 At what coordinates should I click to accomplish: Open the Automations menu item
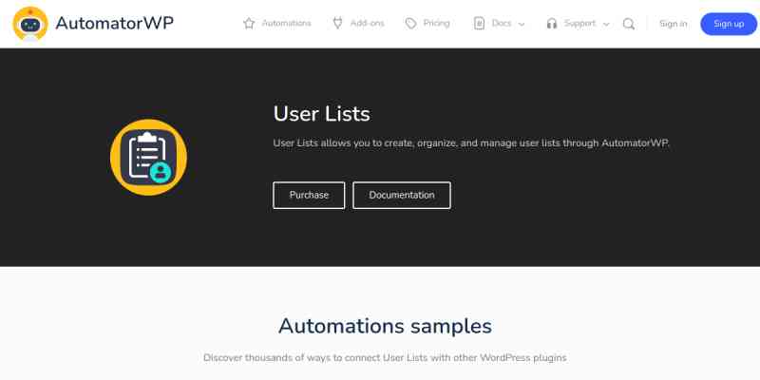(287, 23)
